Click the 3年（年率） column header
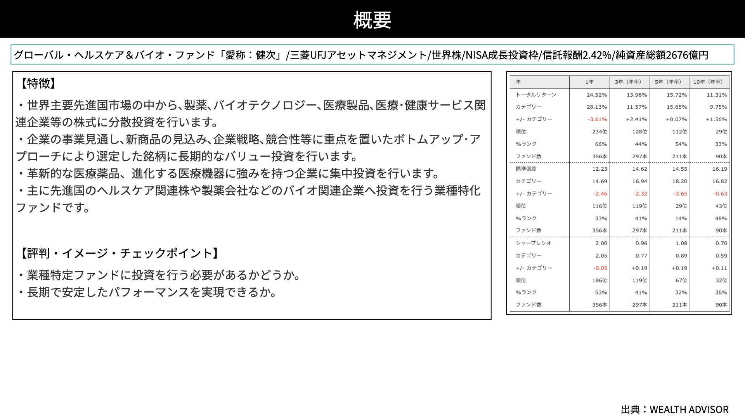The image size is (745, 419). (628, 82)
